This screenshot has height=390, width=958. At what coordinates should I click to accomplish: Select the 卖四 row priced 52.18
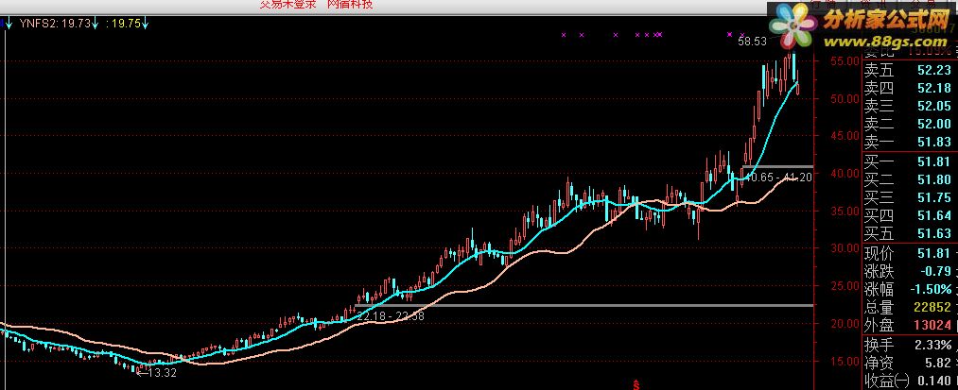[909, 89]
